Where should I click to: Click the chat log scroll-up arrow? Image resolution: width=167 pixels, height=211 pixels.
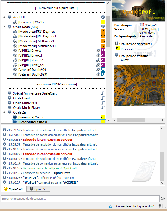162,129
